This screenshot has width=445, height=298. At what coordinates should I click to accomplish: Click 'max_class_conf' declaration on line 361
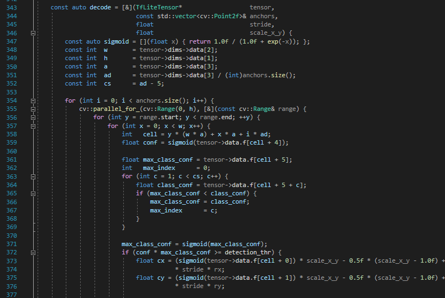click(167, 159)
